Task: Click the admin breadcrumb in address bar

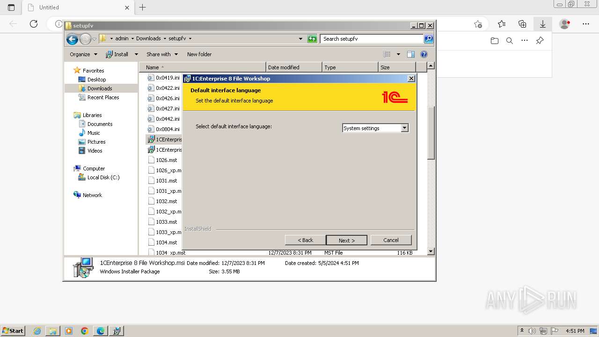Action: pos(122,38)
